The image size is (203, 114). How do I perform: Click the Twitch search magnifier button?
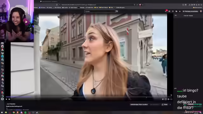point(117,11)
